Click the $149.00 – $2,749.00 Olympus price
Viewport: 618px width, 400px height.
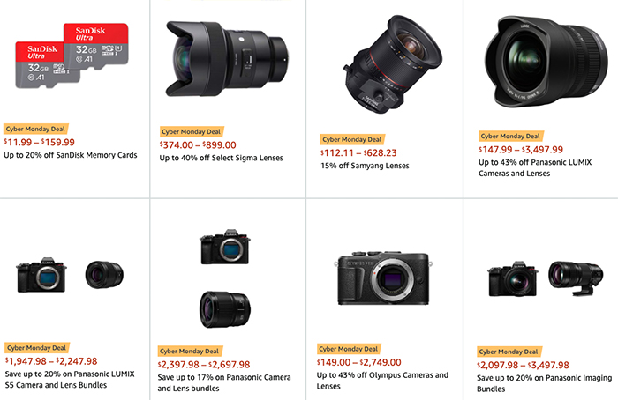tap(358, 362)
